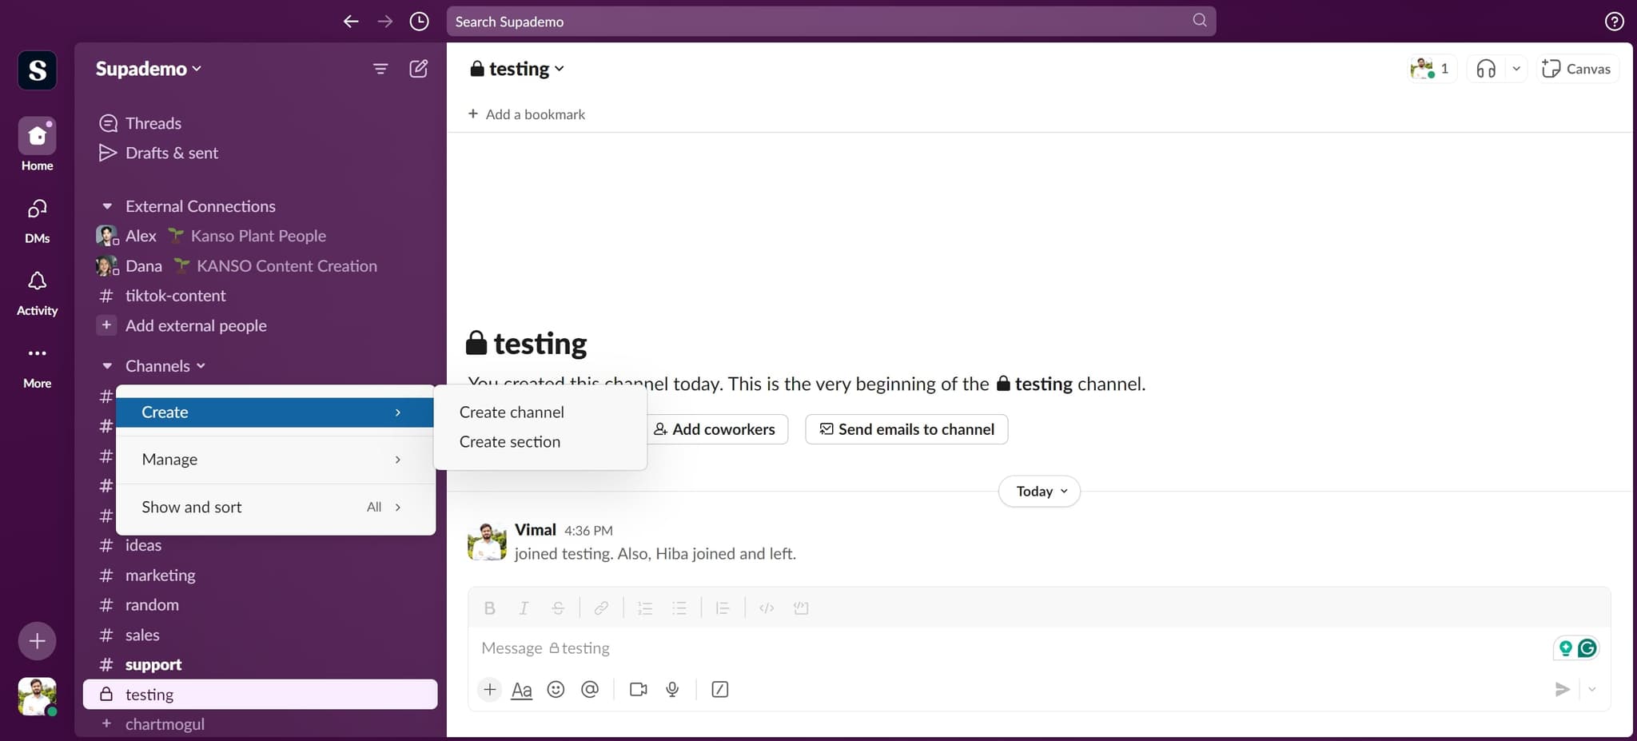Viewport: 1637px width, 741px height.
Task: Open the marketing channel
Action: pyautogui.click(x=160, y=575)
